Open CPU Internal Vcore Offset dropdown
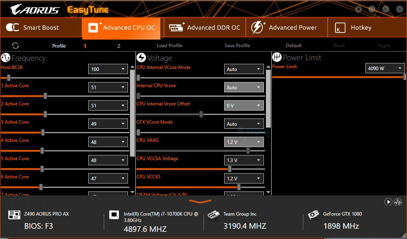The width and height of the screenshot is (407, 239). pos(244,105)
